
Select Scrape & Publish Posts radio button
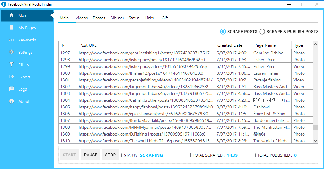pyautogui.click(x=262, y=32)
